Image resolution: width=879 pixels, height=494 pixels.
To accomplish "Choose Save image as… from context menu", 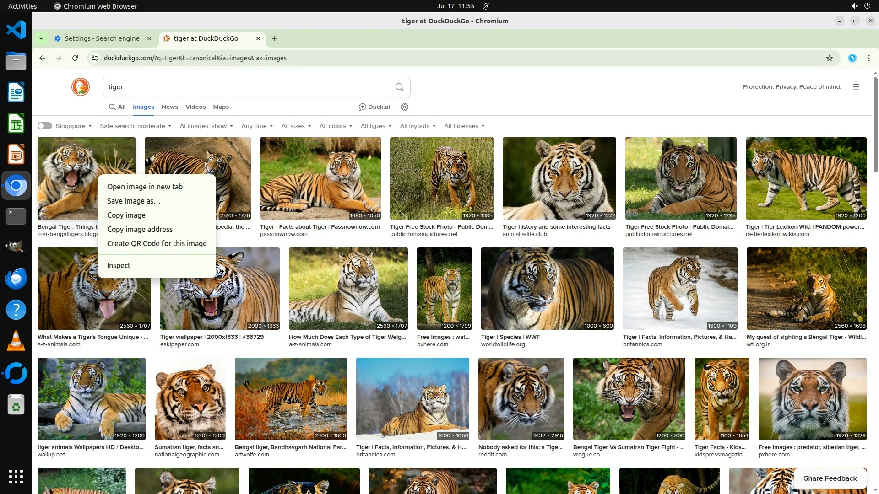I will 134,201.
